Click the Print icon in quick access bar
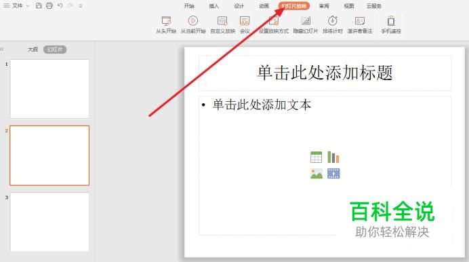Image resolution: width=469 pixels, height=262 pixels. [x=49, y=5]
